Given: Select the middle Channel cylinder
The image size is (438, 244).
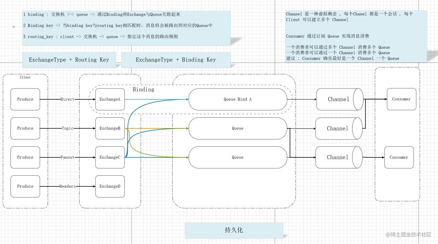Looking at the screenshot, I should click(x=339, y=128).
